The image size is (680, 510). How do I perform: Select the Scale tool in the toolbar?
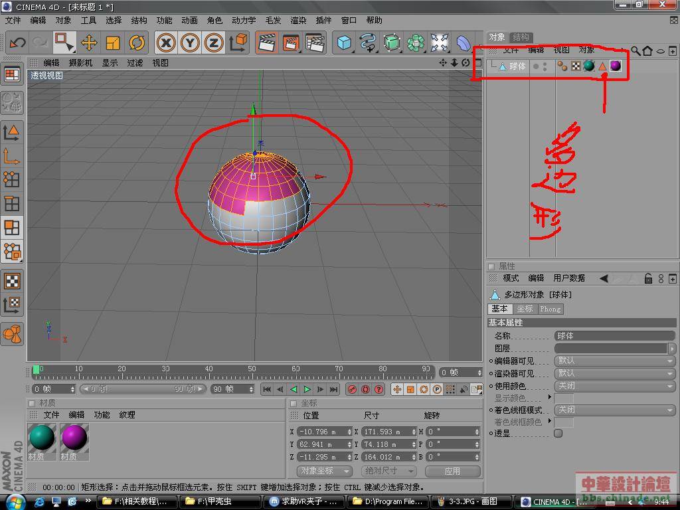pos(113,43)
